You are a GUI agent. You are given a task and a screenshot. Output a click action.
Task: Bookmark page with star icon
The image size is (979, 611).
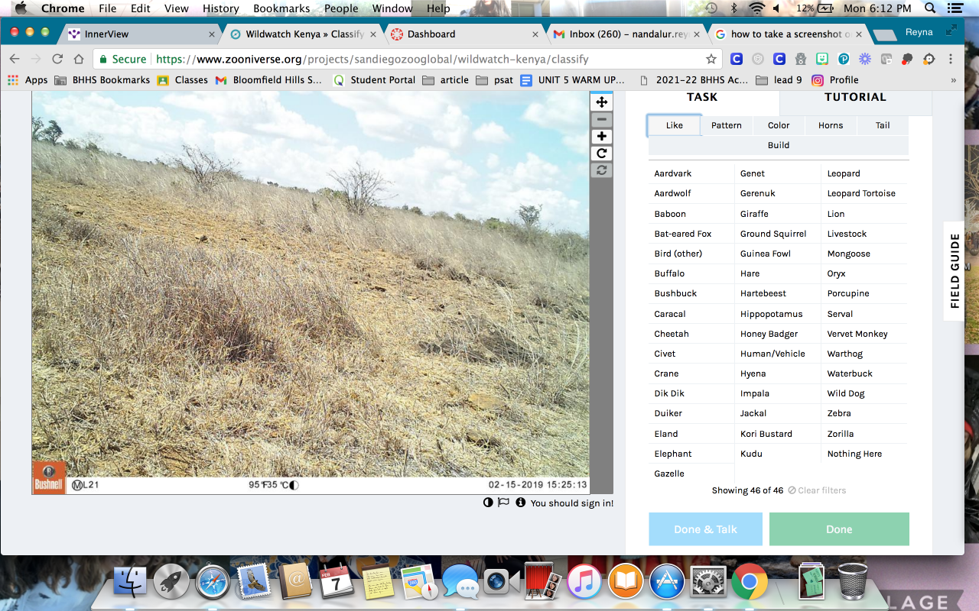[711, 59]
